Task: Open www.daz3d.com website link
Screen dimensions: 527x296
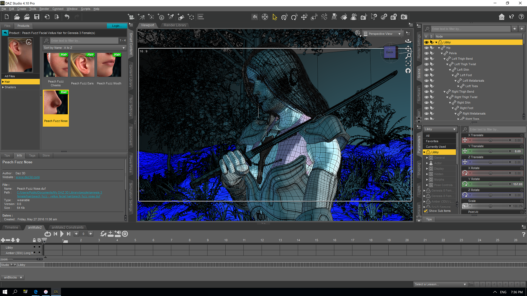Action: (x=28, y=177)
